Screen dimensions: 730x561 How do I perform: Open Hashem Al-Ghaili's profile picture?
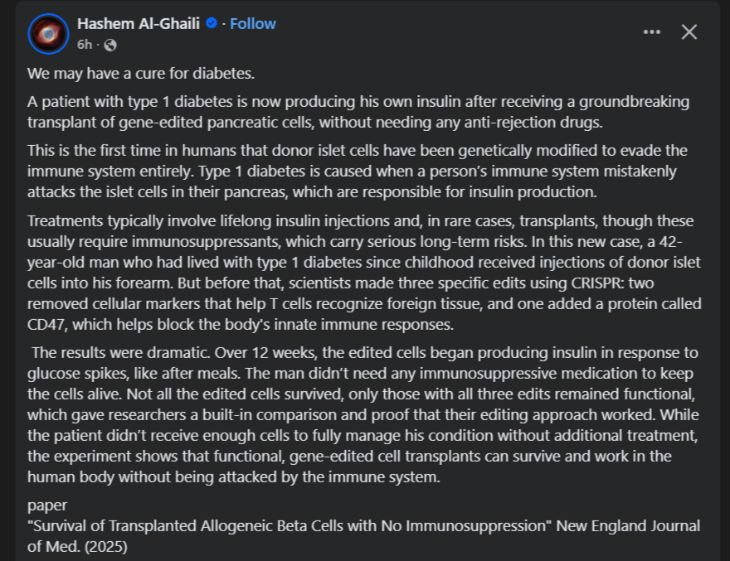click(48, 34)
